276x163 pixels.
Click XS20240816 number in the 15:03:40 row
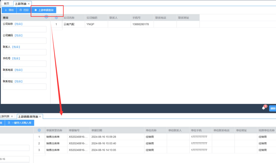pyautogui.click(x=79, y=143)
